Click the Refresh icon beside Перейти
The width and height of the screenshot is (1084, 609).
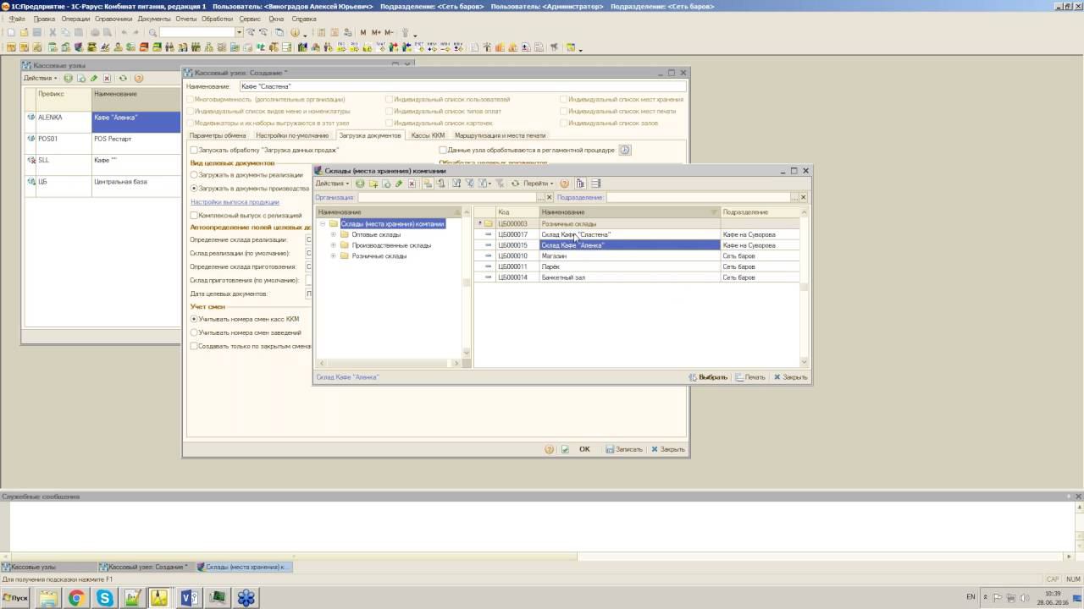coord(515,184)
